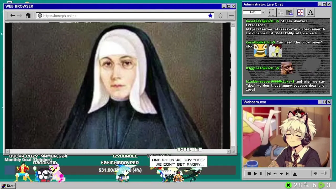Click the Webcam.exe volume slider
The height and width of the screenshot is (189, 336).
click(323, 173)
